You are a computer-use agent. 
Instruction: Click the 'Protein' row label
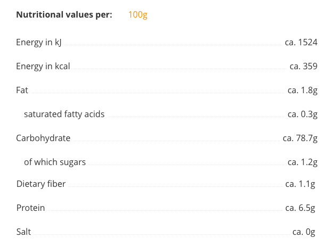(x=30, y=208)
